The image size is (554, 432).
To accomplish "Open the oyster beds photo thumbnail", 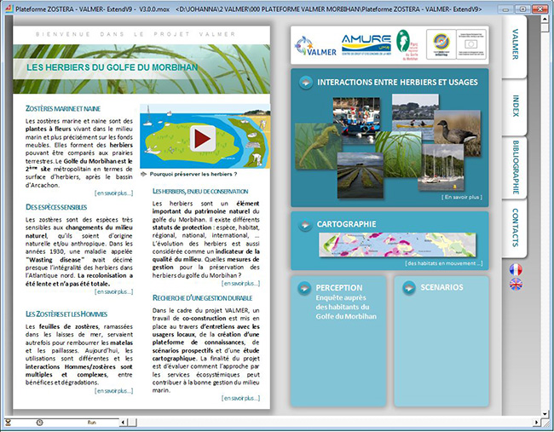I will (360, 176).
